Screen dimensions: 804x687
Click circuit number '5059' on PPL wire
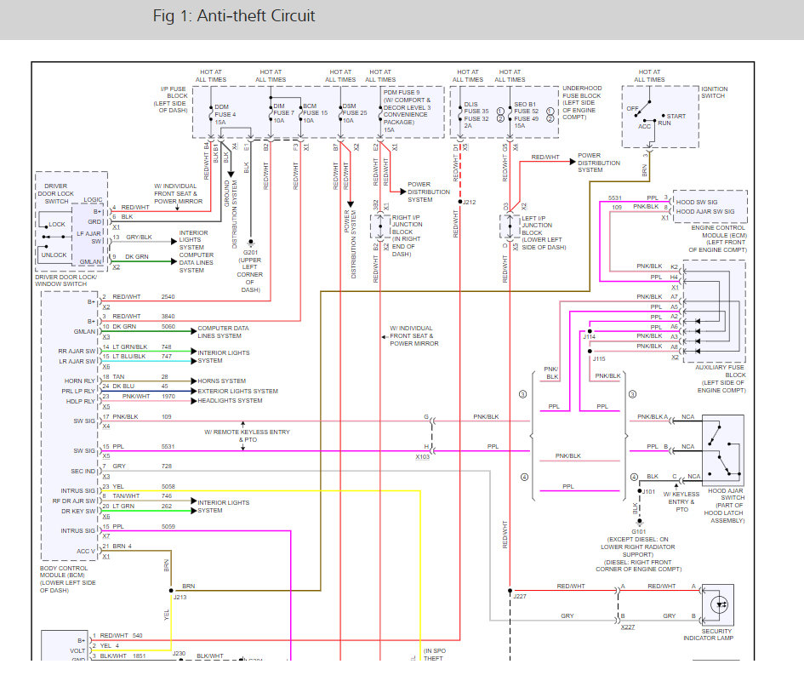168,526
